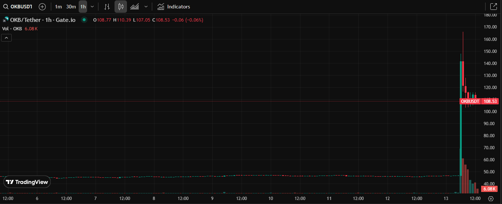Click the 100.00 price scale label
The height and width of the screenshot is (204, 502).
pyautogui.click(x=490, y=111)
